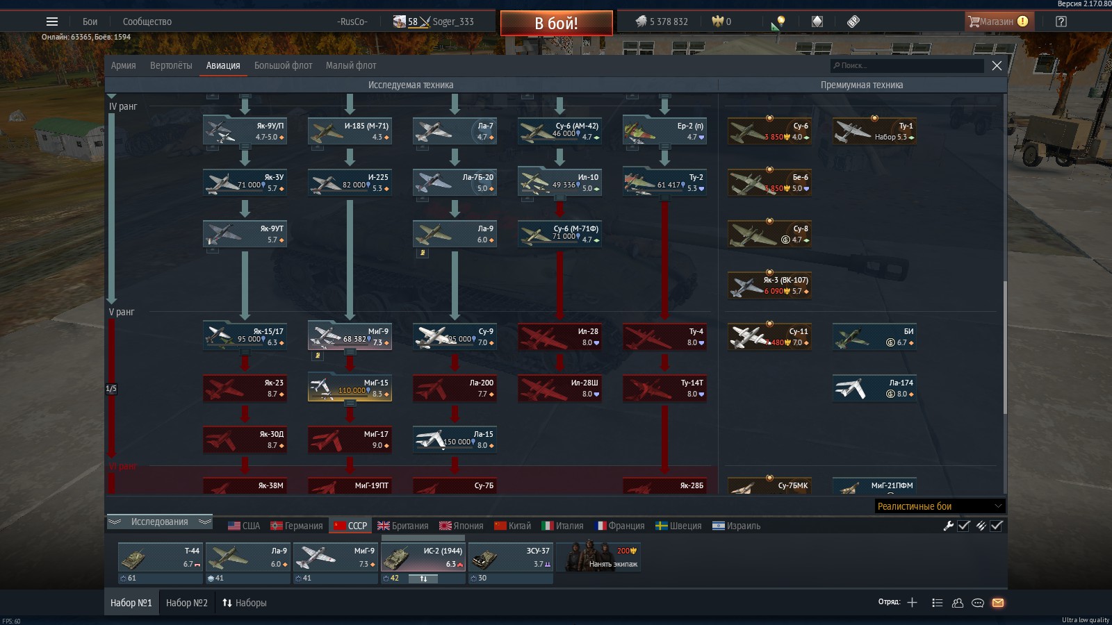Image resolution: width=1112 pixels, height=625 pixels.
Task: Open the card-shaped icon in top bar
Action: tap(817, 22)
